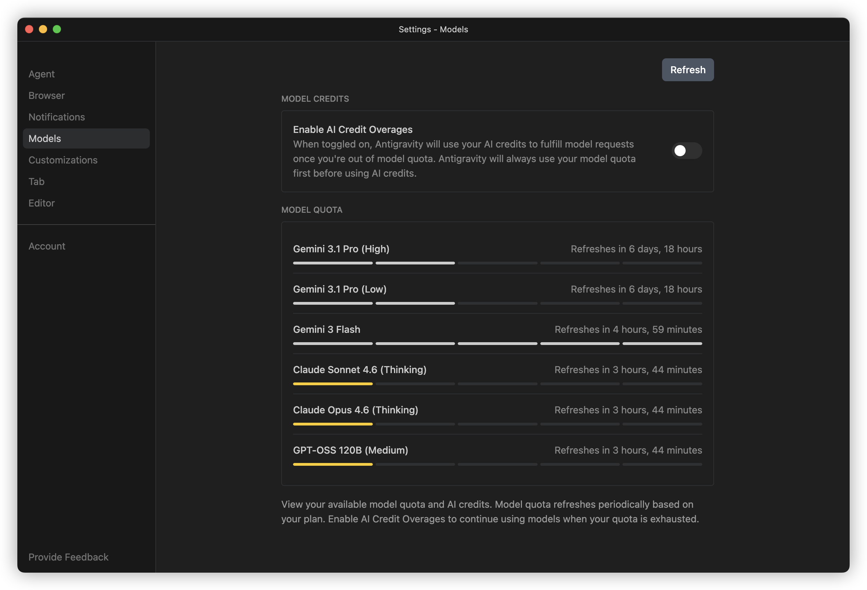867x590 pixels.
Task: Open Account settings
Action: 47,246
